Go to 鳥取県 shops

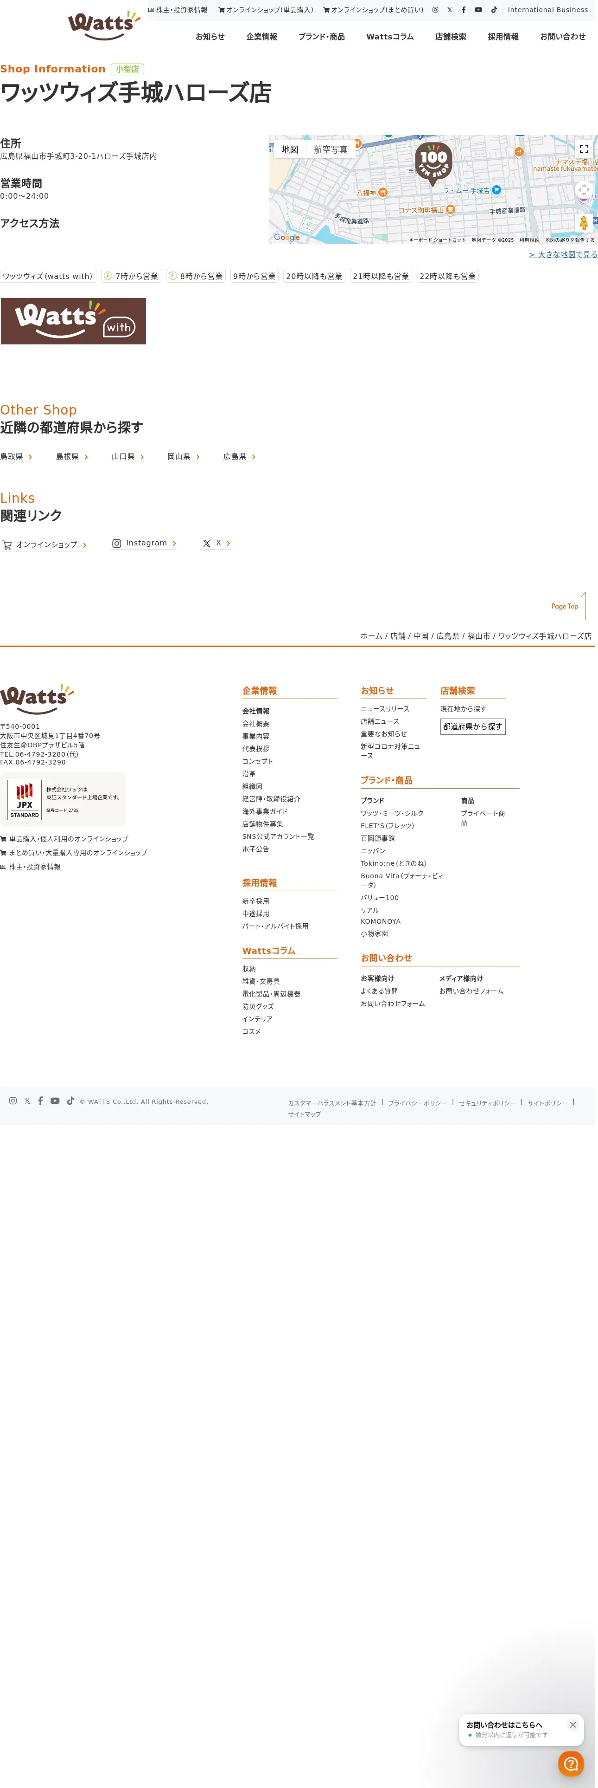point(17,457)
